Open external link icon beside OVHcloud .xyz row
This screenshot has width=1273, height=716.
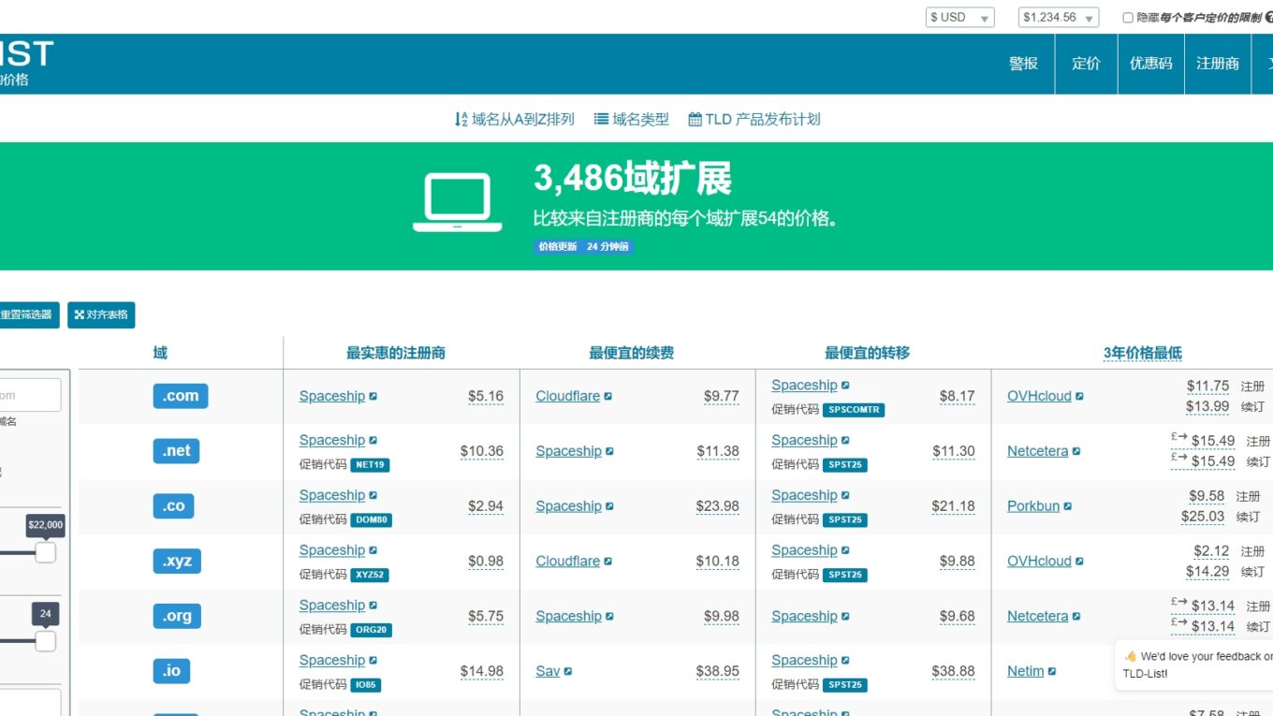point(1079,562)
